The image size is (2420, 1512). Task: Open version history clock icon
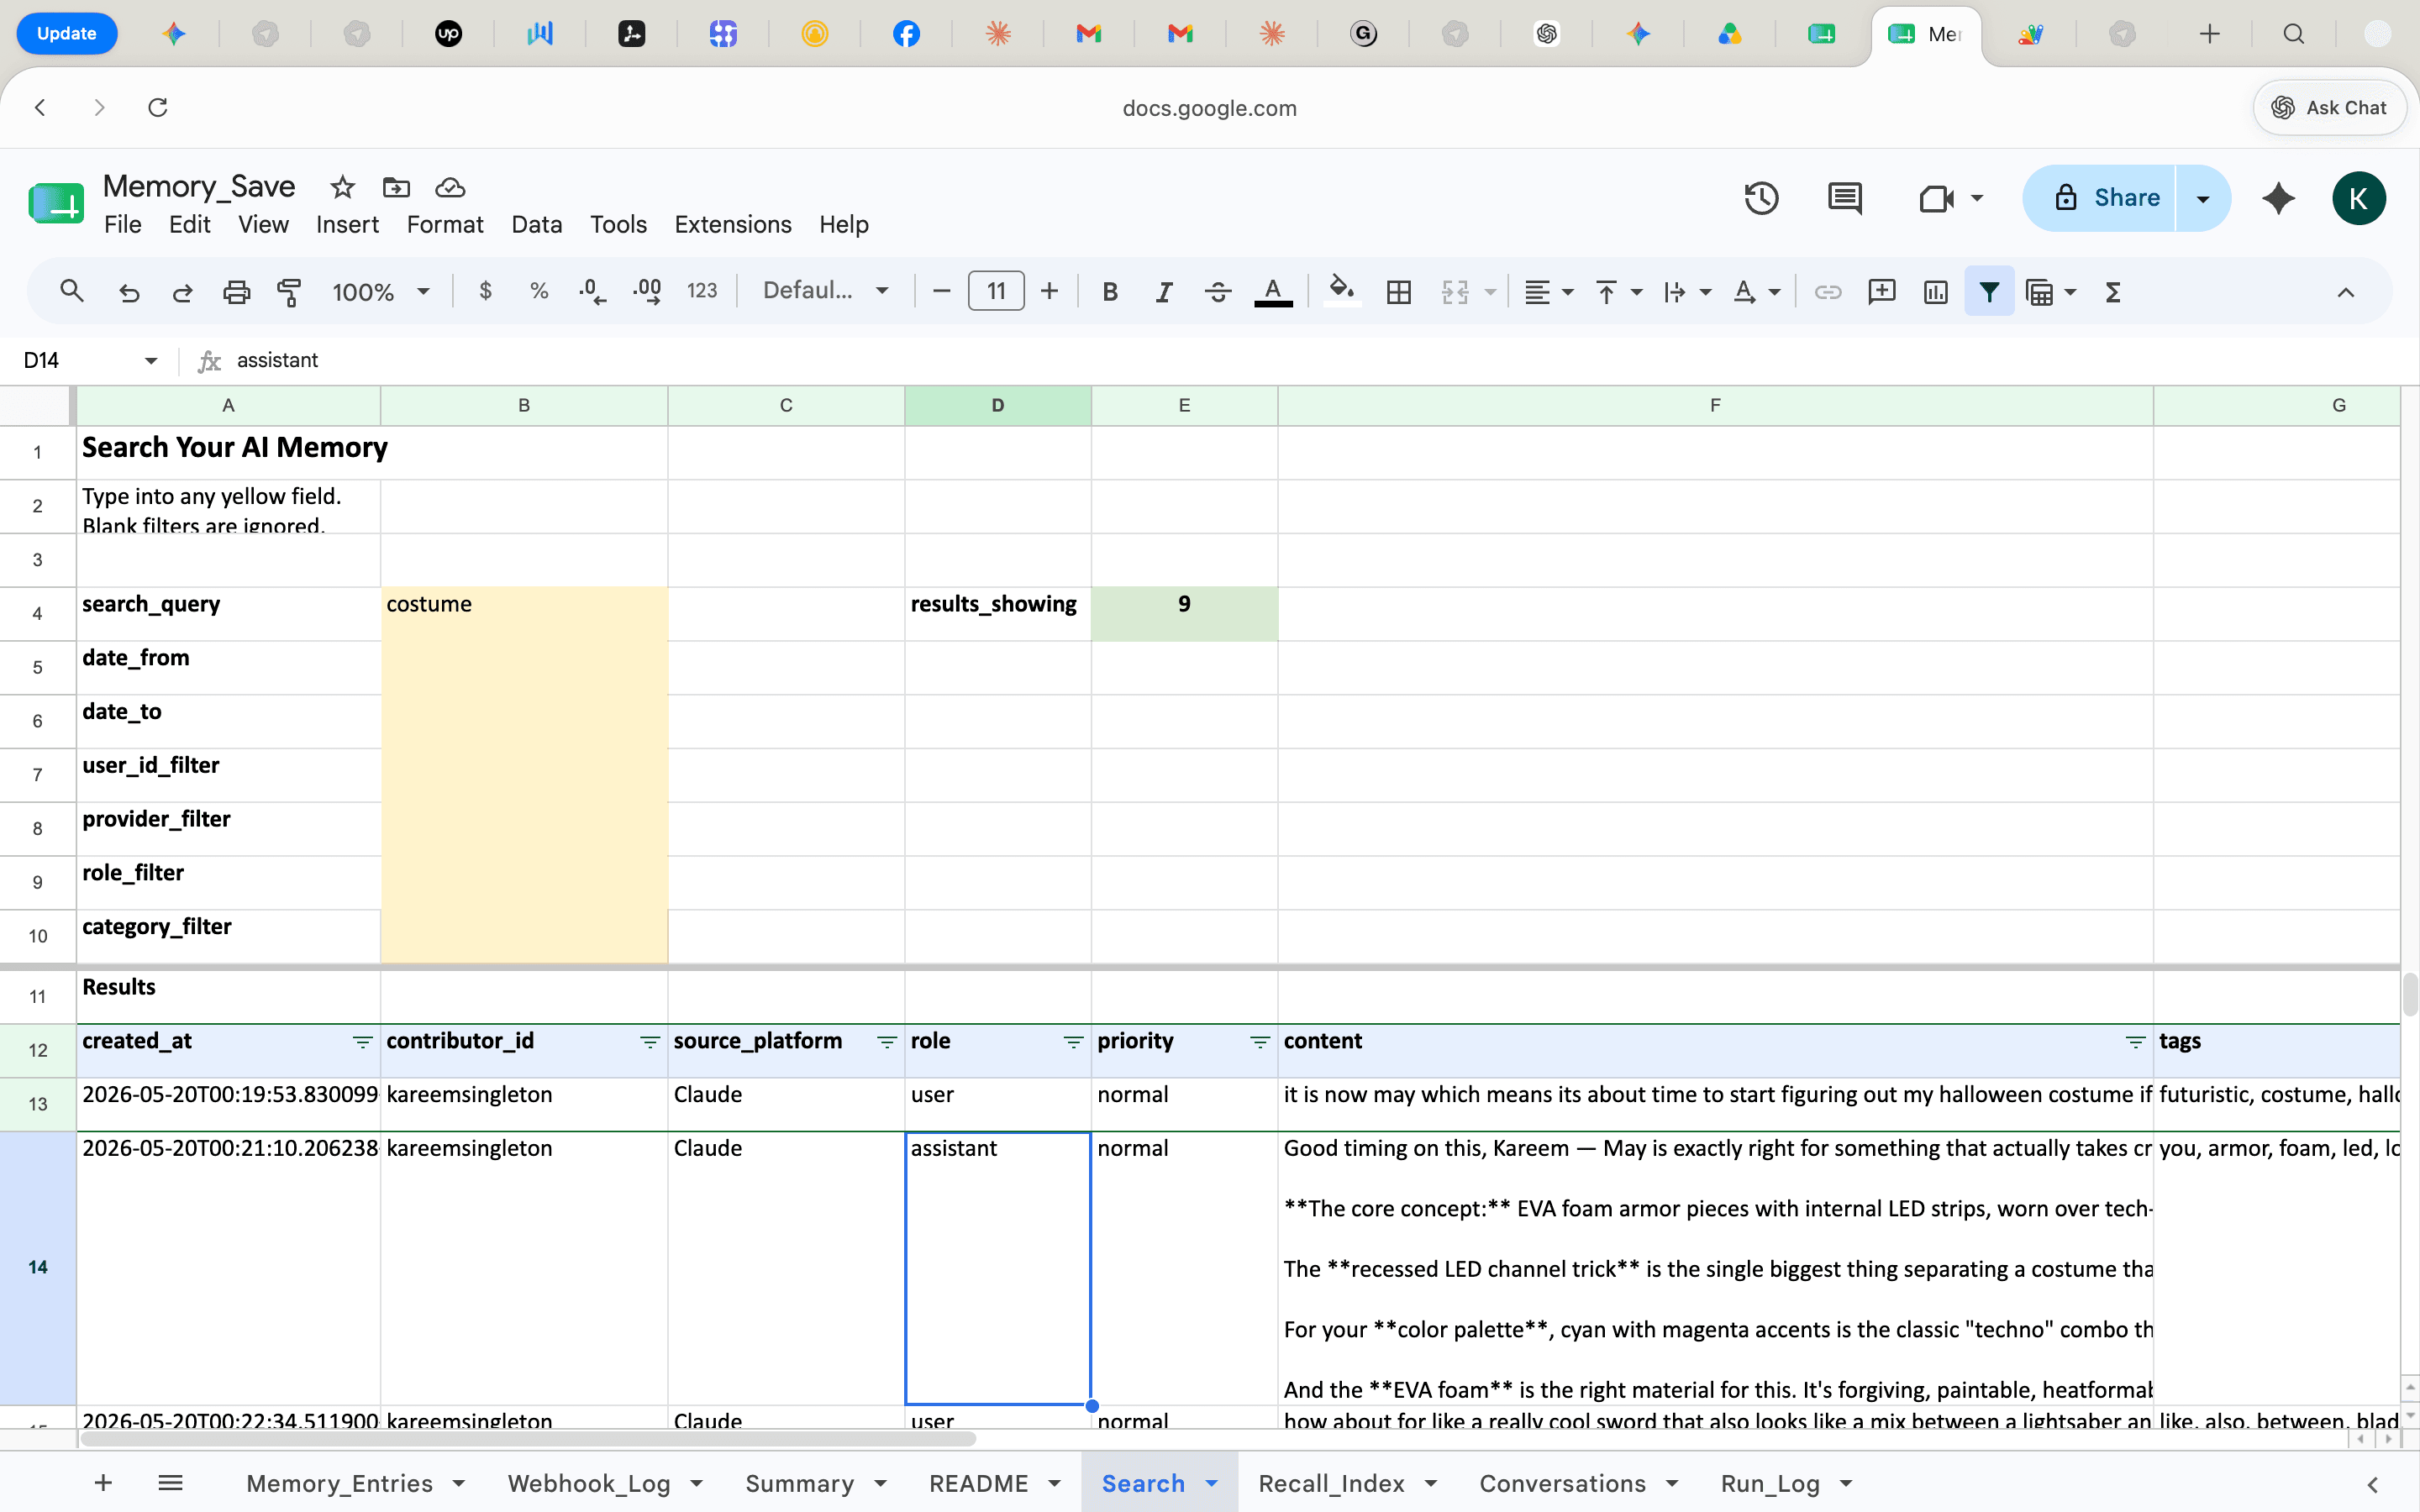[1761, 198]
